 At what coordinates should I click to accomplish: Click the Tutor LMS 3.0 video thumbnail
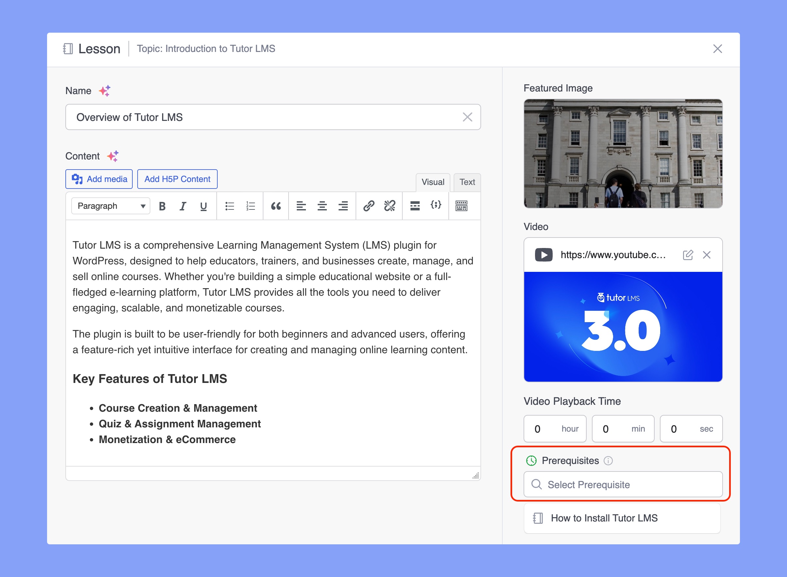point(623,327)
